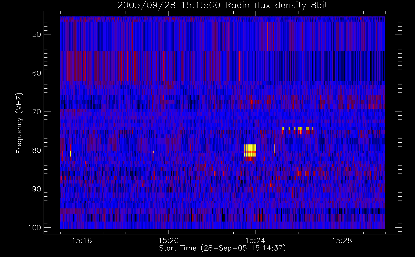Click the 50 frequency tick label
Image resolution: width=415 pixels, height=257 pixels.
[x=37, y=34]
